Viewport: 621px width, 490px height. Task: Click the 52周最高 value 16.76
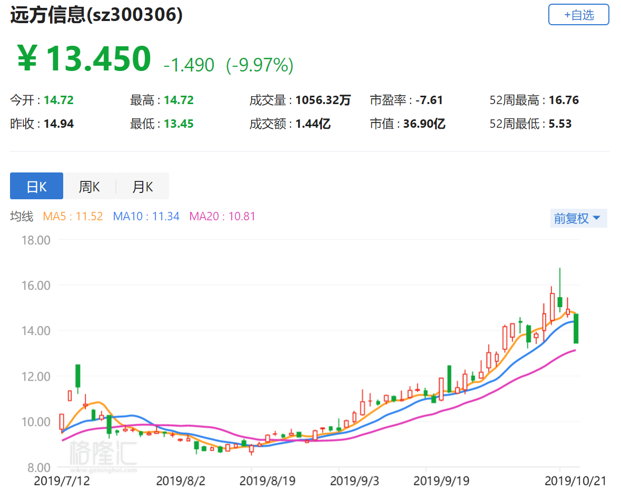coord(564,100)
